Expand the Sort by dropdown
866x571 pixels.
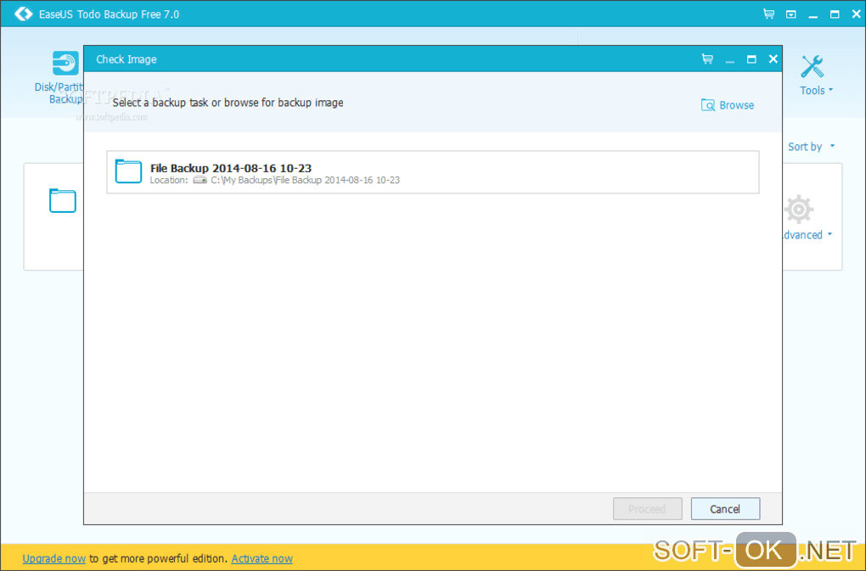tap(811, 147)
